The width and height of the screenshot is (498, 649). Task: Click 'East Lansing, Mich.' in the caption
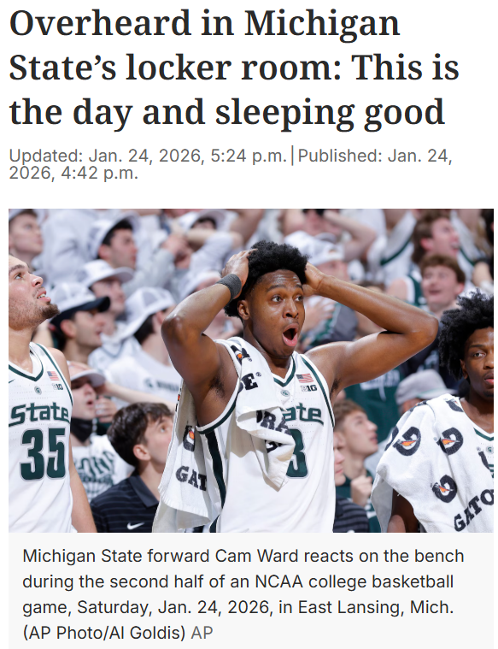(x=376, y=607)
